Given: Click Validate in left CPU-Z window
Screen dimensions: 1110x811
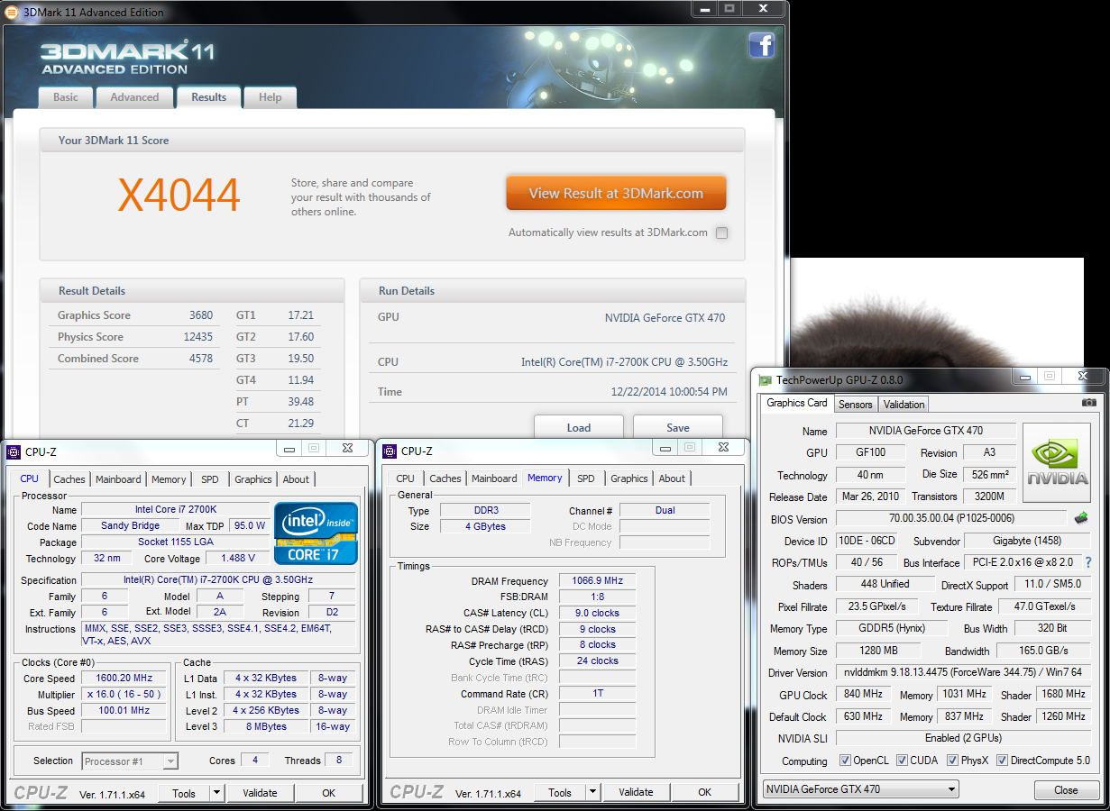Looking at the screenshot, I should pos(260,793).
